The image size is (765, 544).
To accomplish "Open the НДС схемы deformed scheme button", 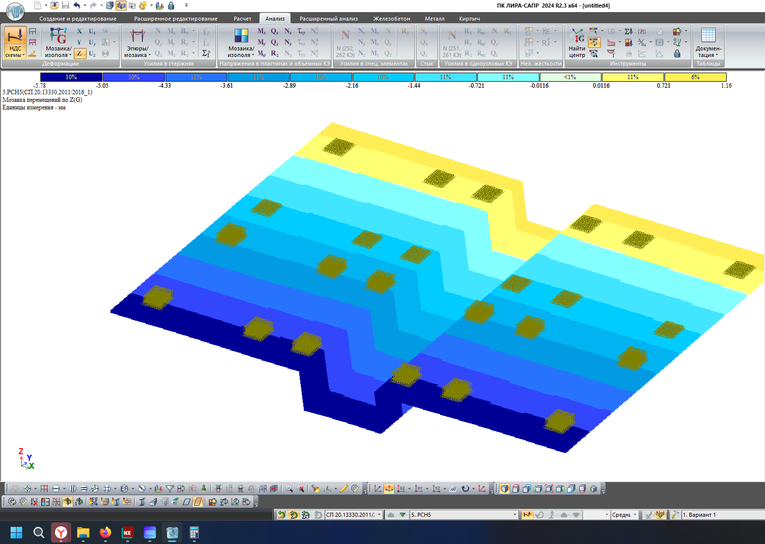I will [15, 42].
